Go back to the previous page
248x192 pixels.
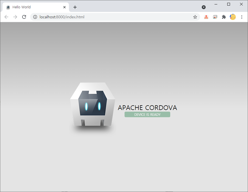(x=6, y=17)
